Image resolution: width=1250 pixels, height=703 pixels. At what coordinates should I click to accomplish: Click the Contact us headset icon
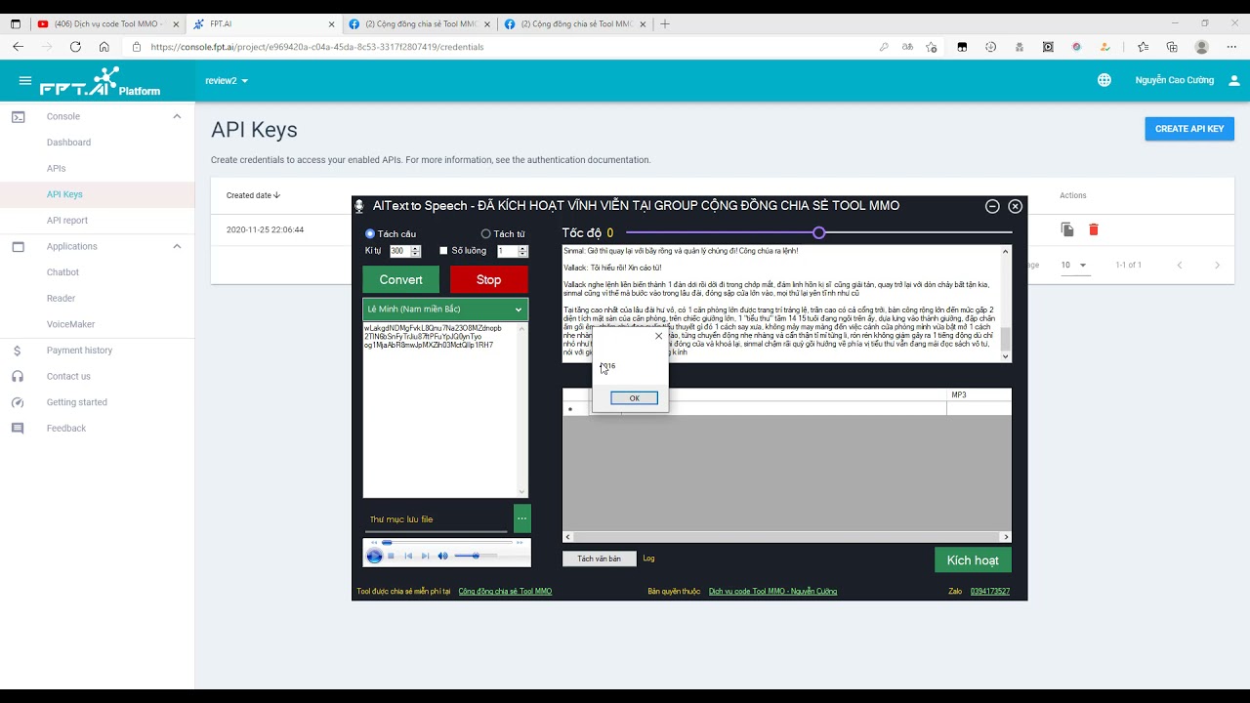click(18, 376)
